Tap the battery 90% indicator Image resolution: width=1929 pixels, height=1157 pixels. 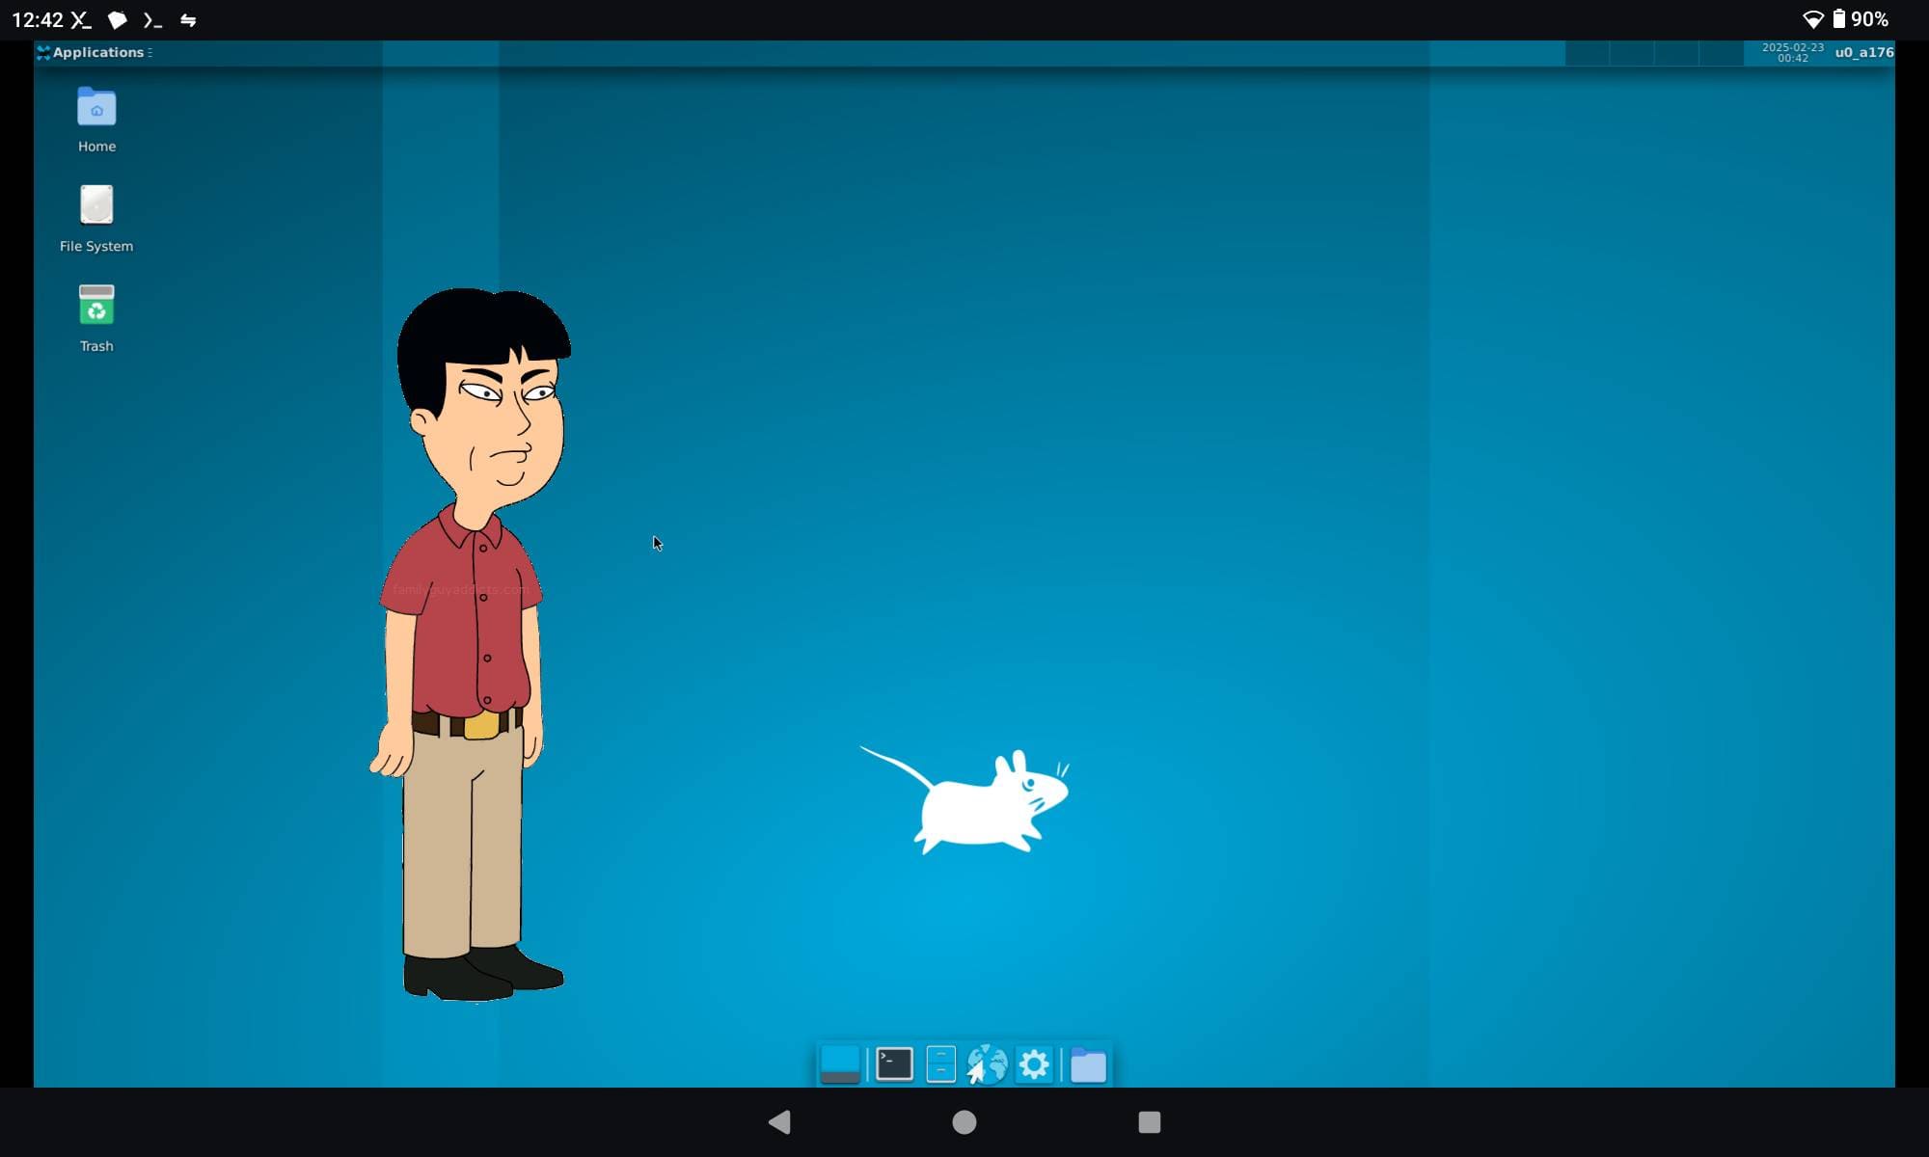(x=1861, y=19)
